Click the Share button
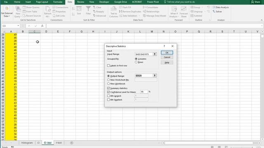The image size is (264, 148). (x=255, y=2)
